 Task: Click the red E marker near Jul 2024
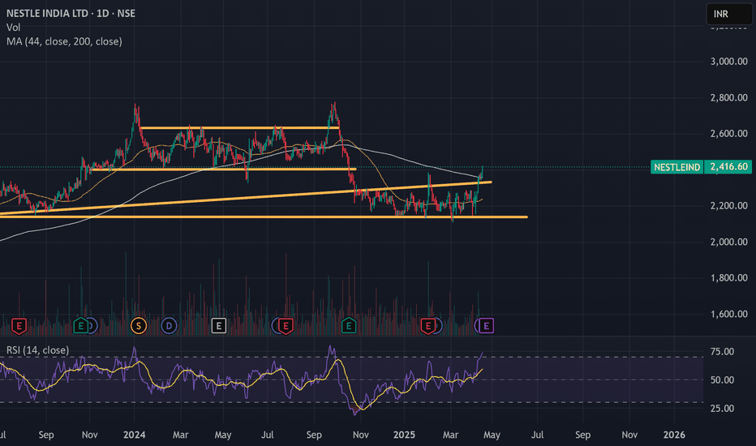pyautogui.click(x=286, y=327)
